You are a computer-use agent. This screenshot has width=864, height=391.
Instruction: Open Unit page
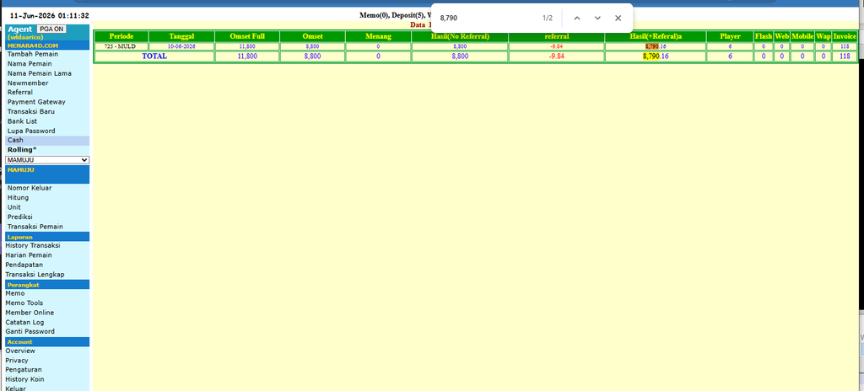[x=13, y=207]
